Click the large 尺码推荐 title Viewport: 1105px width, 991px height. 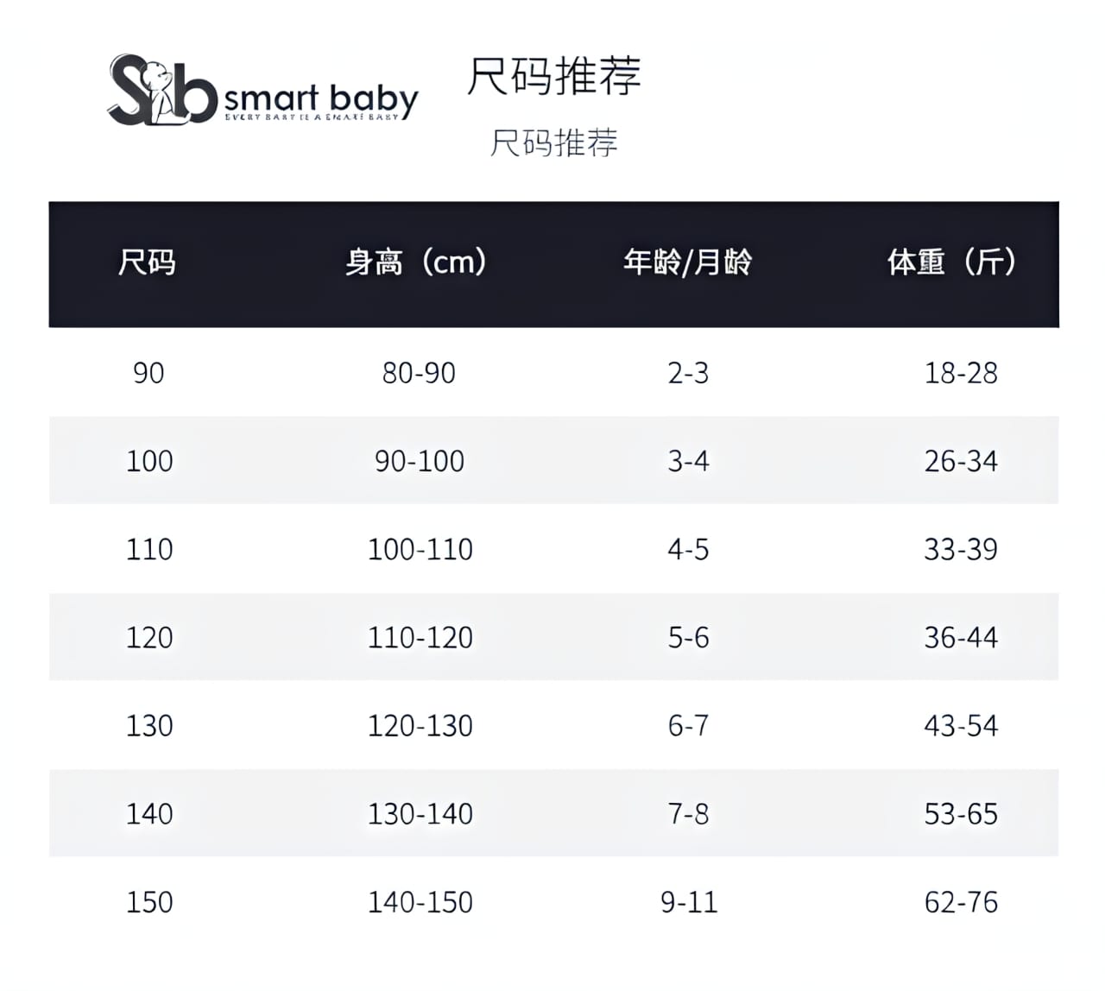click(x=554, y=76)
